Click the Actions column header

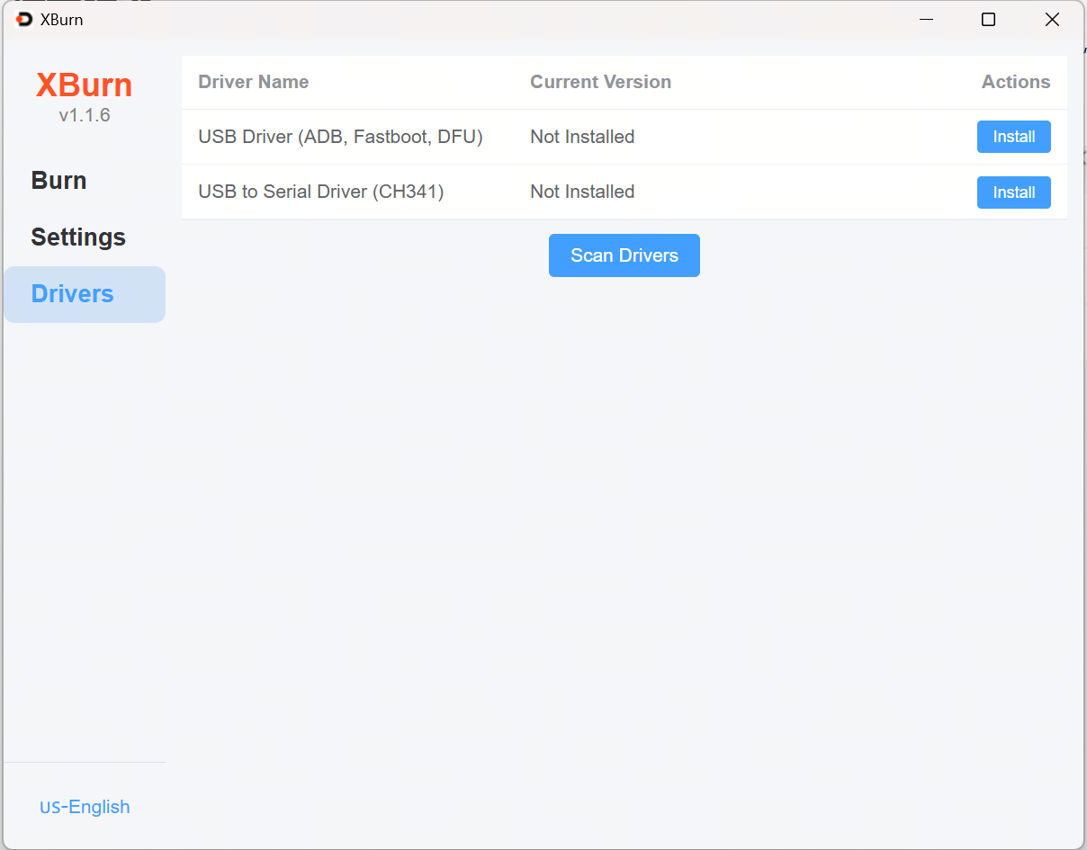click(1015, 82)
